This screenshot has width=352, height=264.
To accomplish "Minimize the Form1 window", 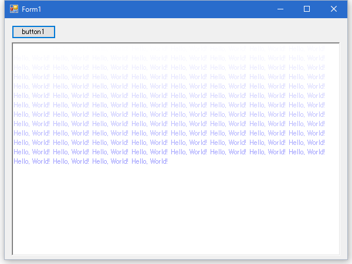I will point(280,9).
